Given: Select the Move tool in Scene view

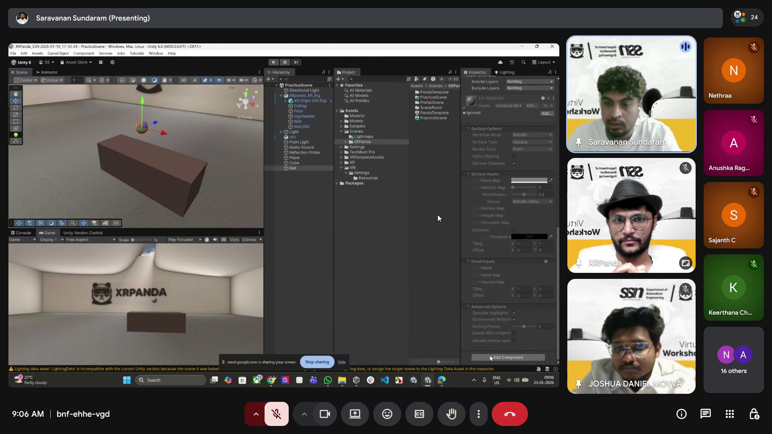Looking at the screenshot, I should [x=16, y=101].
